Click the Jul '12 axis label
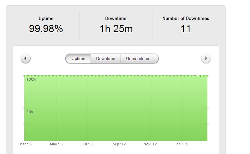Screen dimensions: 250x154 point(88,144)
